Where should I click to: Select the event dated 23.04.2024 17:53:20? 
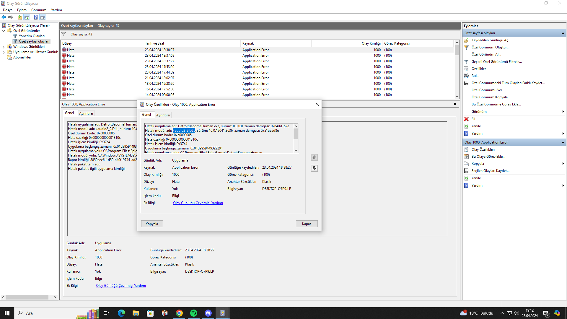click(257, 67)
